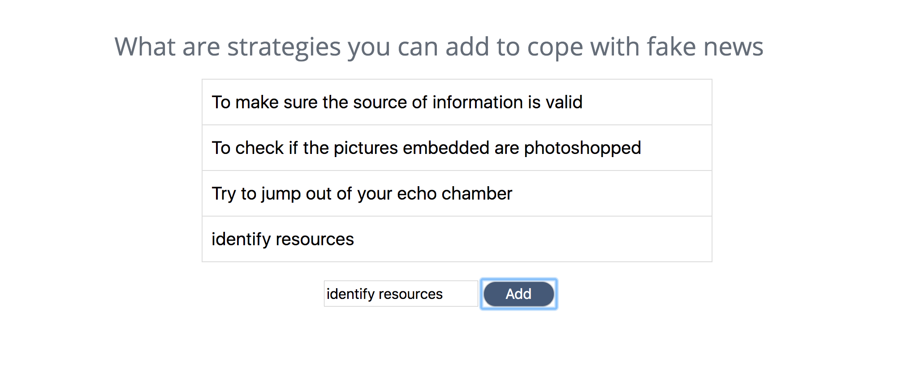Pick the third strategy about echo chamber
The image size is (898, 375).
click(x=457, y=194)
